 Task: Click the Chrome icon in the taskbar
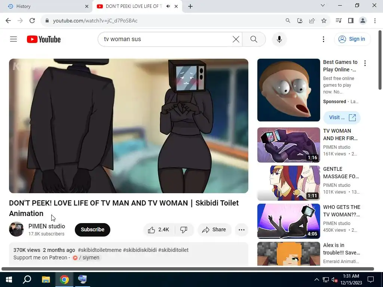(64, 280)
